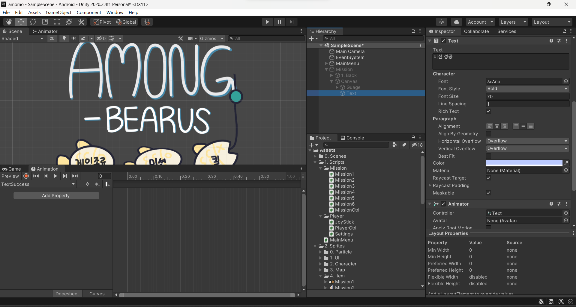Open Vertical Overflow dropdown

pos(527,148)
